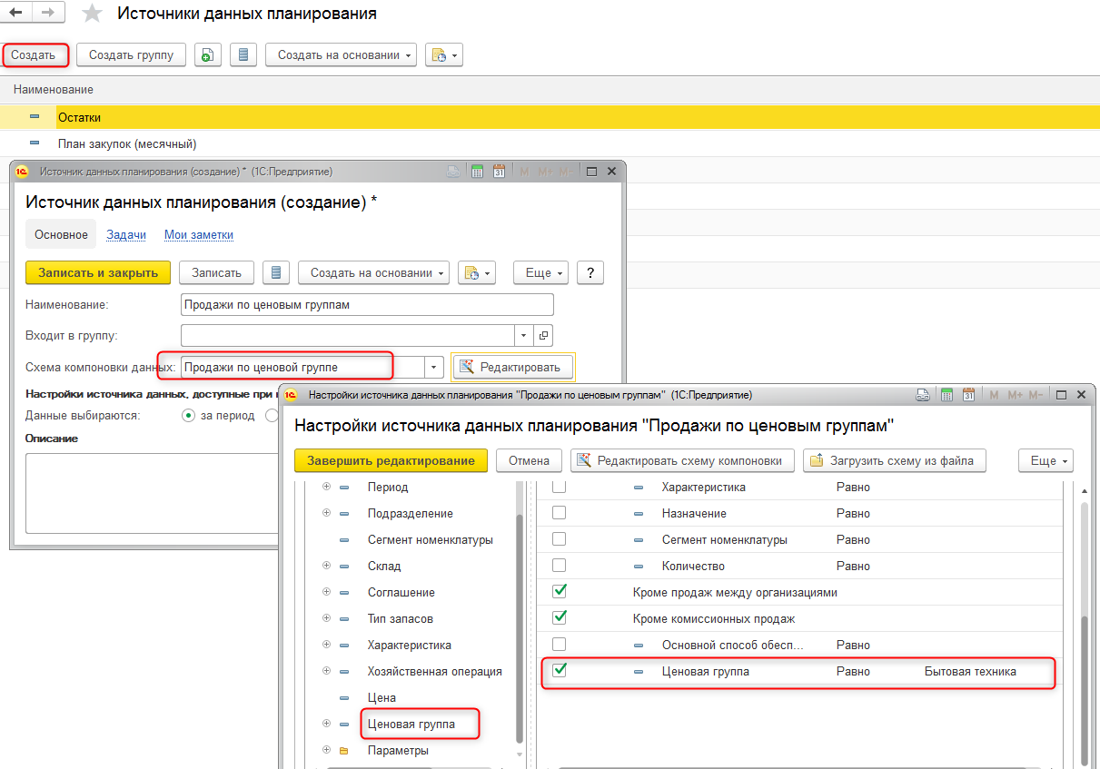Image resolution: width=1100 pixels, height=769 pixels.
Task: Open the list icon in main toolbar
Action: (243, 55)
